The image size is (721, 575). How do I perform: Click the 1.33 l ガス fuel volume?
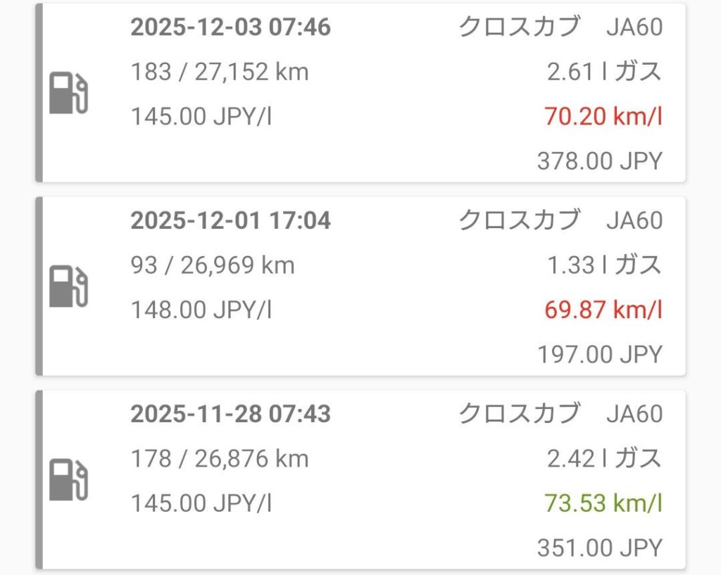click(x=604, y=265)
